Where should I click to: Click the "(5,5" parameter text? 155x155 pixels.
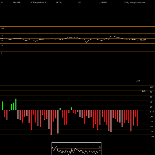pyautogui.click(x=80, y=2)
